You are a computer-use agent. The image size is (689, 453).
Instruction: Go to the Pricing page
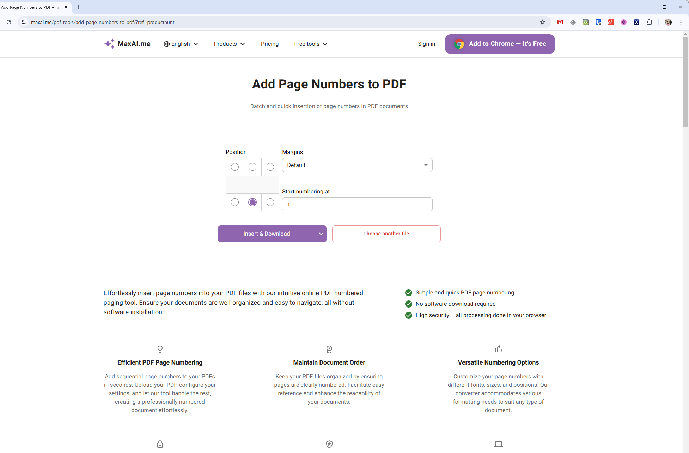point(270,44)
